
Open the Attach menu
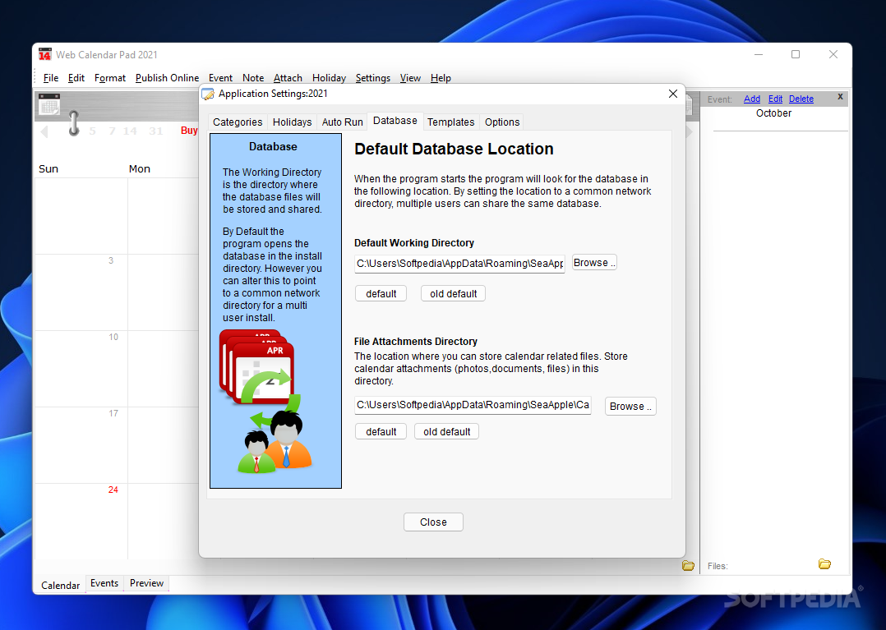[288, 78]
